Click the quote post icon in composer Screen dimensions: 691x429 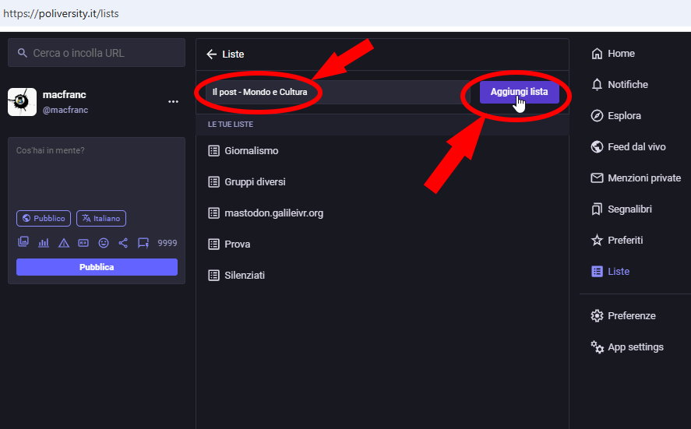pos(143,243)
